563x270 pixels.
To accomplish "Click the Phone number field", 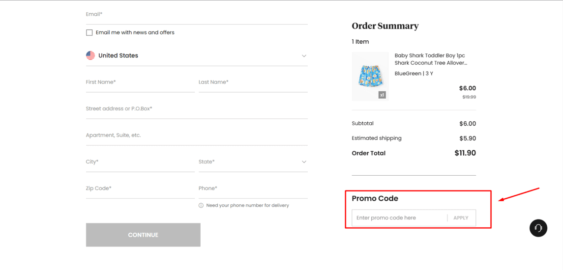I will point(253,189).
